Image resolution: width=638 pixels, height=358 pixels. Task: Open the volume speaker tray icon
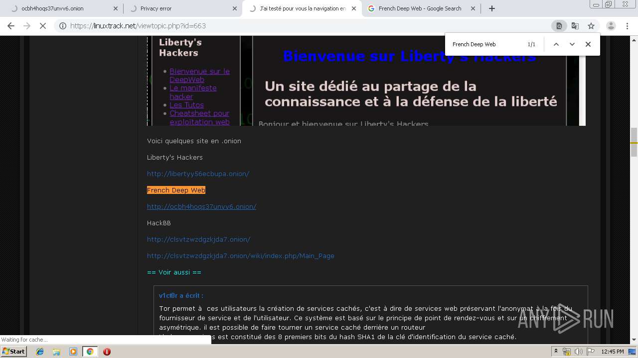pos(578,352)
